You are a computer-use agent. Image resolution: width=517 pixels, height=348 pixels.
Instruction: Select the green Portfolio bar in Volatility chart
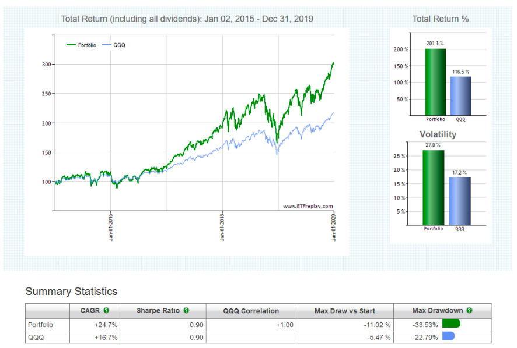coord(433,187)
